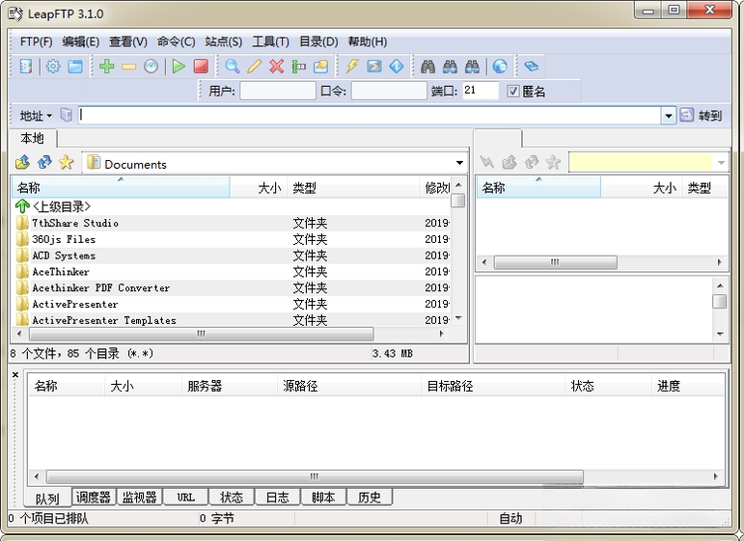Open the raw command console icon
This screenshot has height=541, width=744.
coord(373,66)
